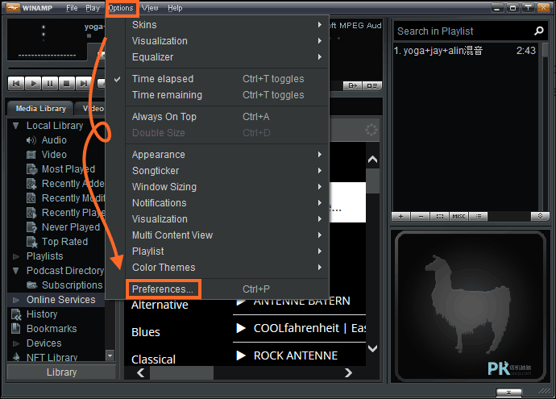The image size is (556, 399).
Task: Click the playlist MISC button
Action: (458, 216)
